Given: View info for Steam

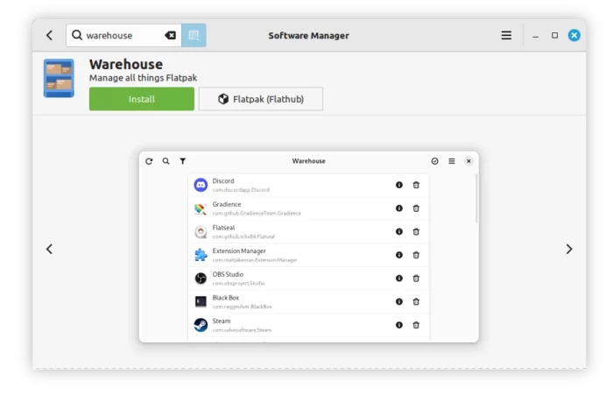Looking at the screenshot, I should click(x=399, y=325).
